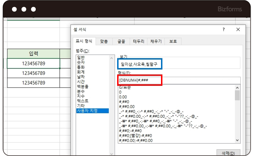Click the 입력 header cell
The image size is (253, 156).
pyautogui.click(x=34, y=54)
